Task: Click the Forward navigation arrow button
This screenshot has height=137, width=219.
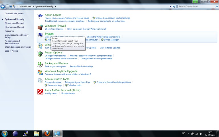Action: (x=7, y=7)
